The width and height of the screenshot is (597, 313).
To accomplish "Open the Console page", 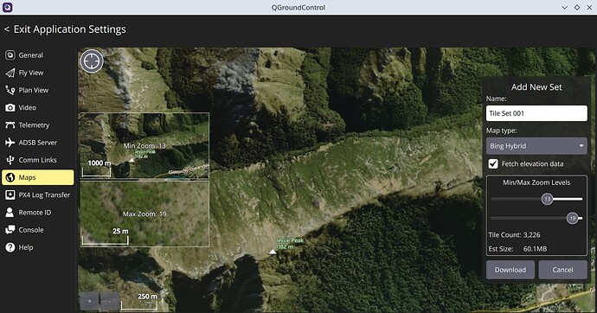I will coord(38,230).
